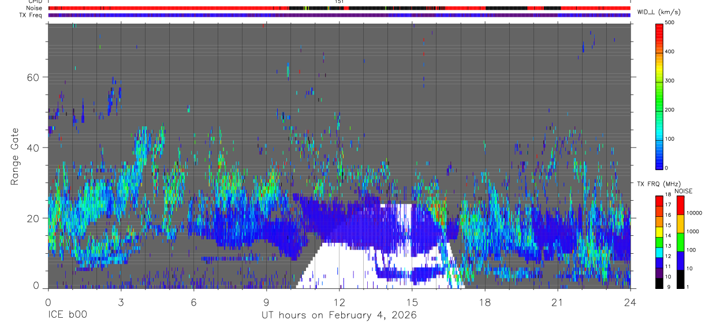
Task: Click the 15 tick on UT hours axis
Action: [x=412, y=302]
